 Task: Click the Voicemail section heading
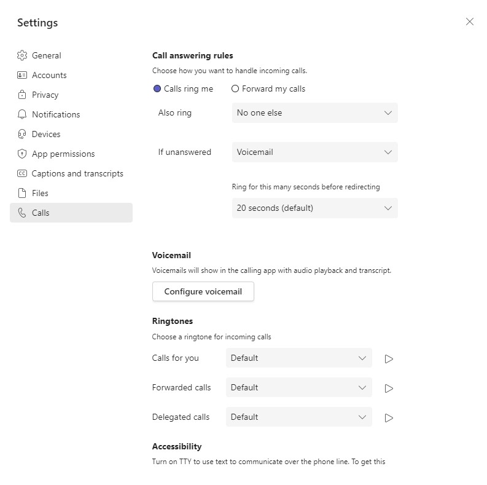171,255
